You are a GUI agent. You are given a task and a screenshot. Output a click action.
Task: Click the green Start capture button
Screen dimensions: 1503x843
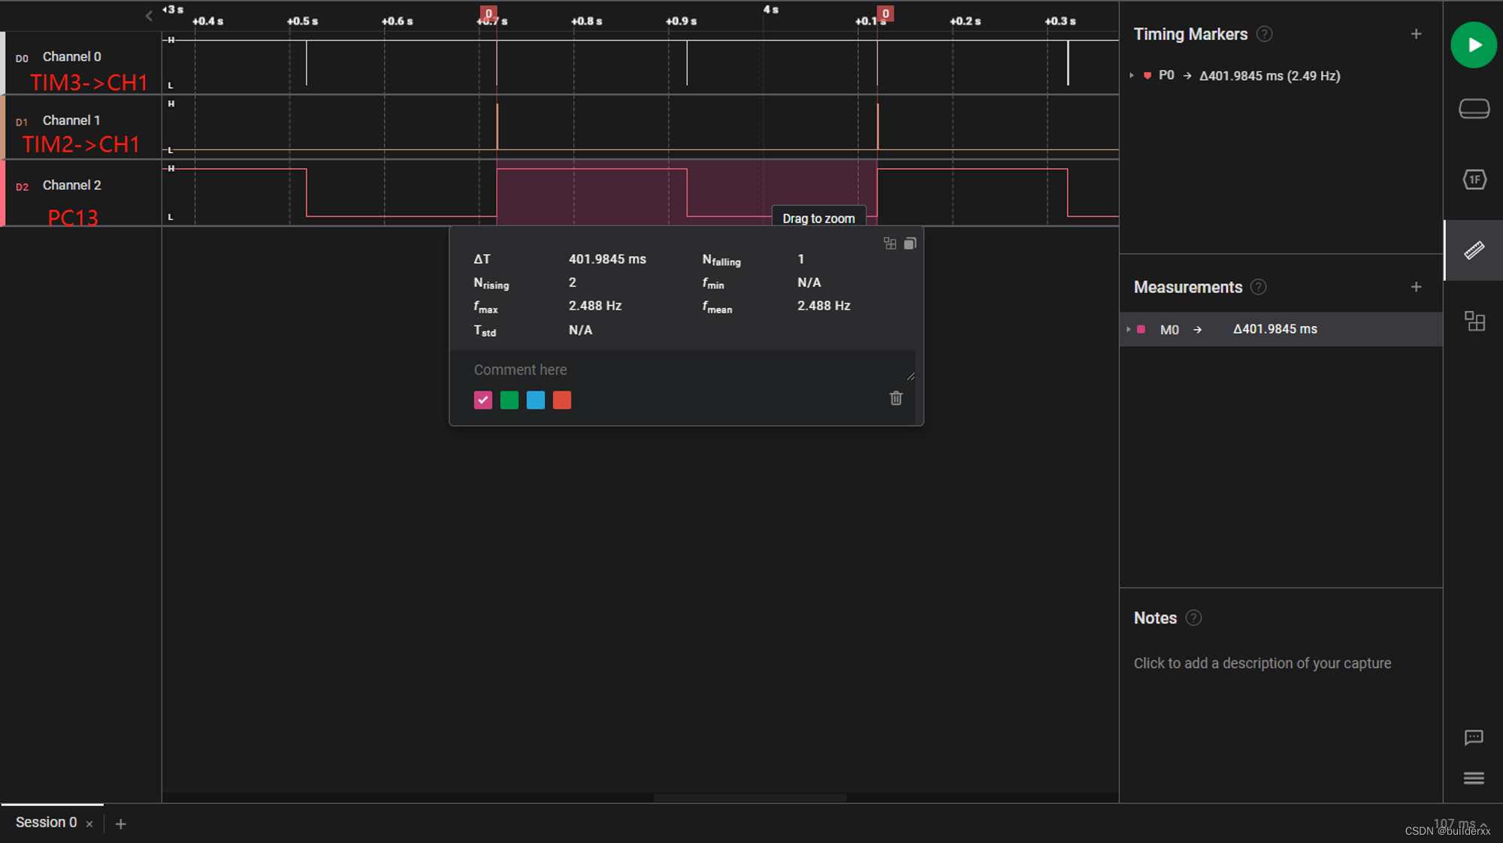point(1473,45)
